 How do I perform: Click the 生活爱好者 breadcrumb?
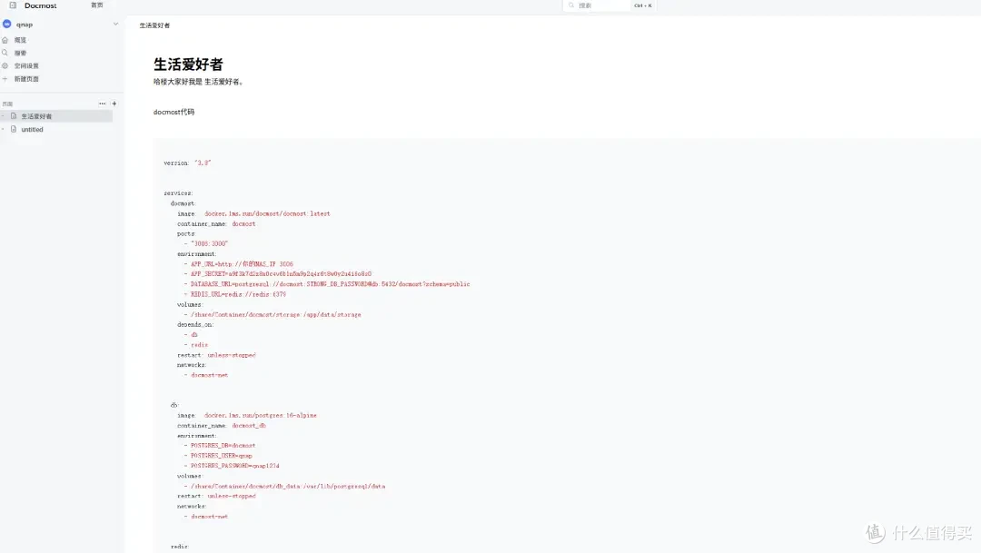point(154,25)
